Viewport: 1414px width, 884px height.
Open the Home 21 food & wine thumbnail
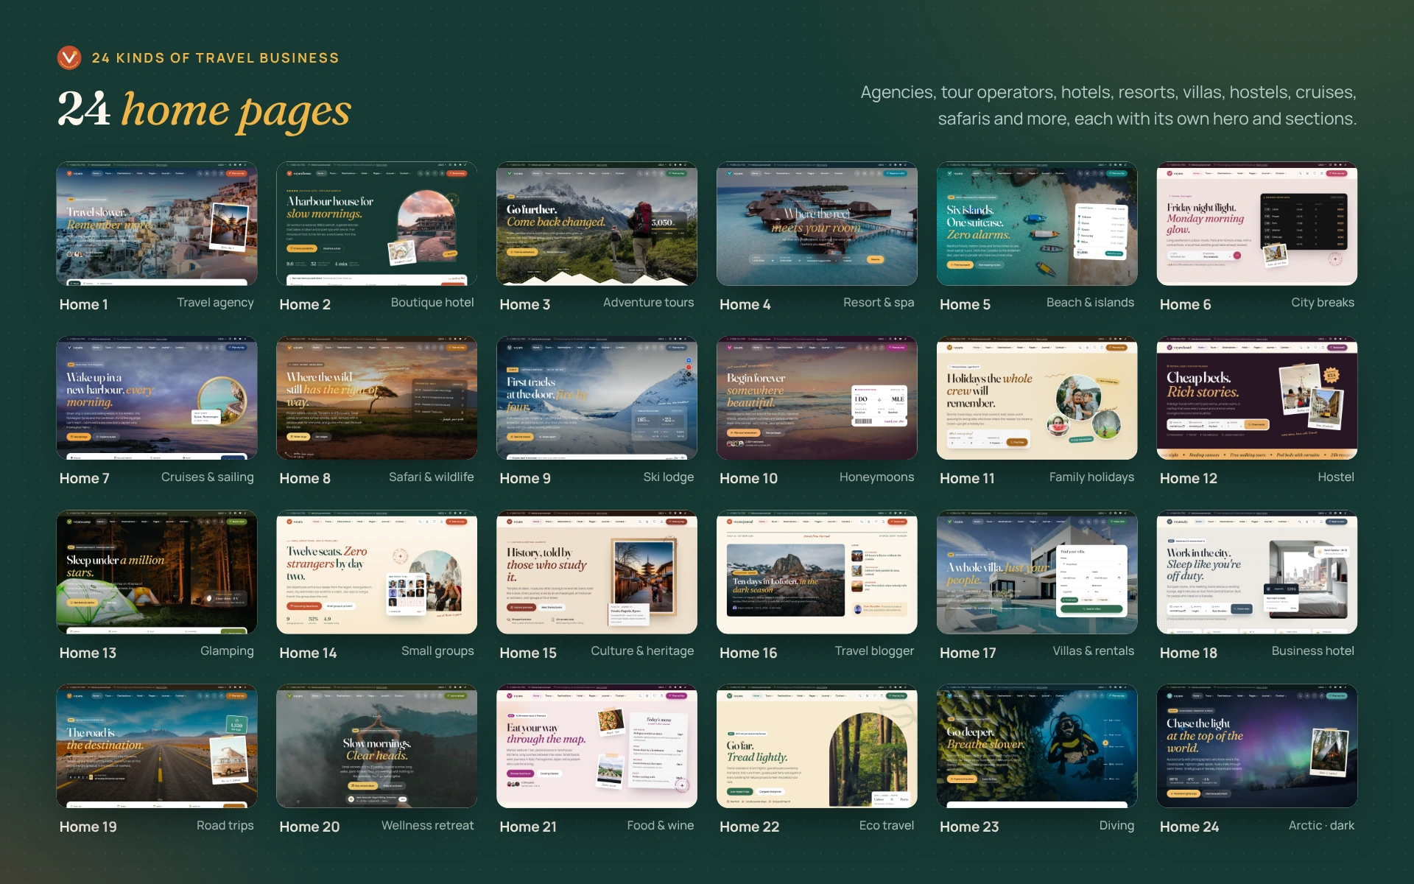597,746
